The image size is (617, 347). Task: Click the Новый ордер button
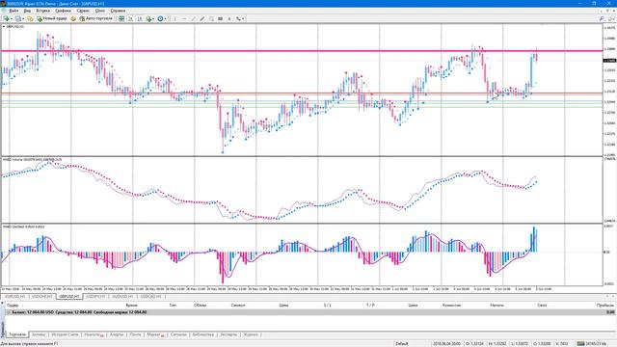click(52, 18)
